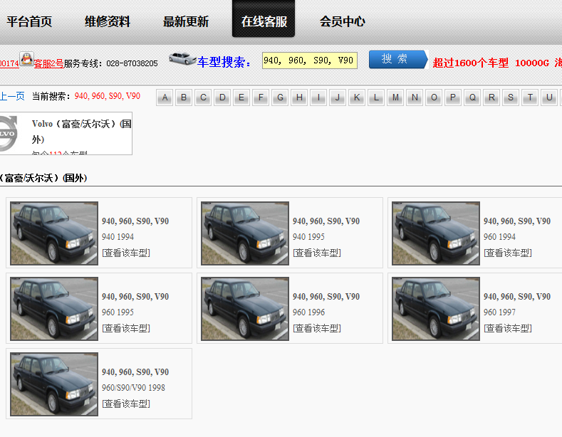The image size is (562, 437).
Task: Filter by letter P
Action: click(x=453, y=98)
